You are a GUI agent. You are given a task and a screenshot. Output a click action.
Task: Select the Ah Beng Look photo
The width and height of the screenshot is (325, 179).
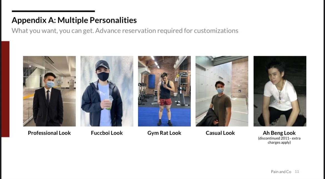[280, 91]
